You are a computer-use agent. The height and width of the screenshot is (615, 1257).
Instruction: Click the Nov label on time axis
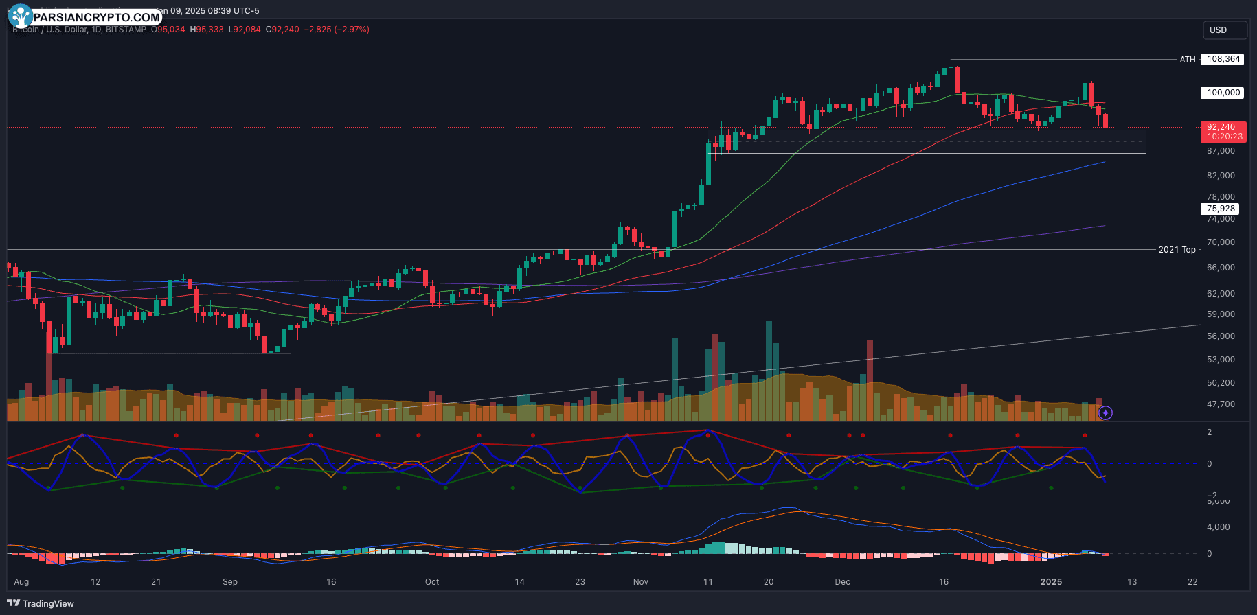click(641, 582)
